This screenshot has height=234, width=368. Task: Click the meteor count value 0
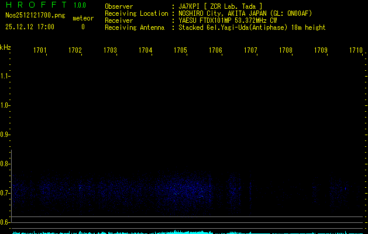[82, 27]
